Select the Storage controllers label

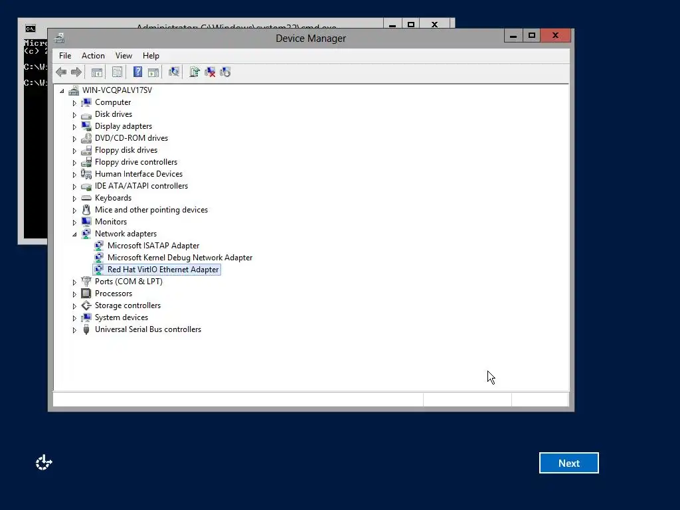[x=127, y=305]
